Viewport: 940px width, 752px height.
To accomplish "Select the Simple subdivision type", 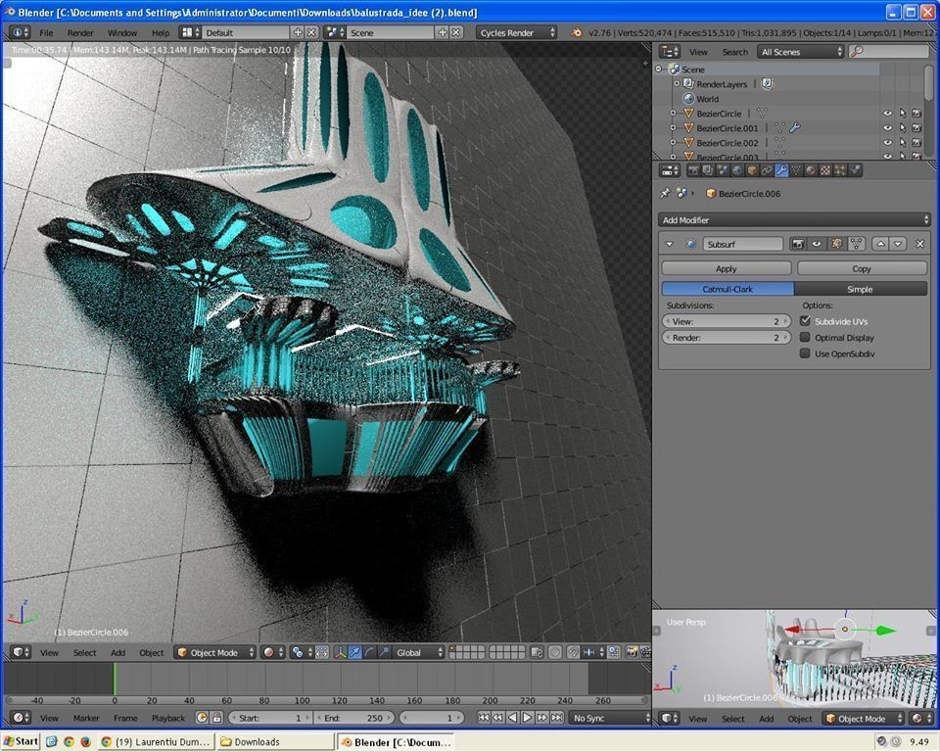I will click(861, 289).
